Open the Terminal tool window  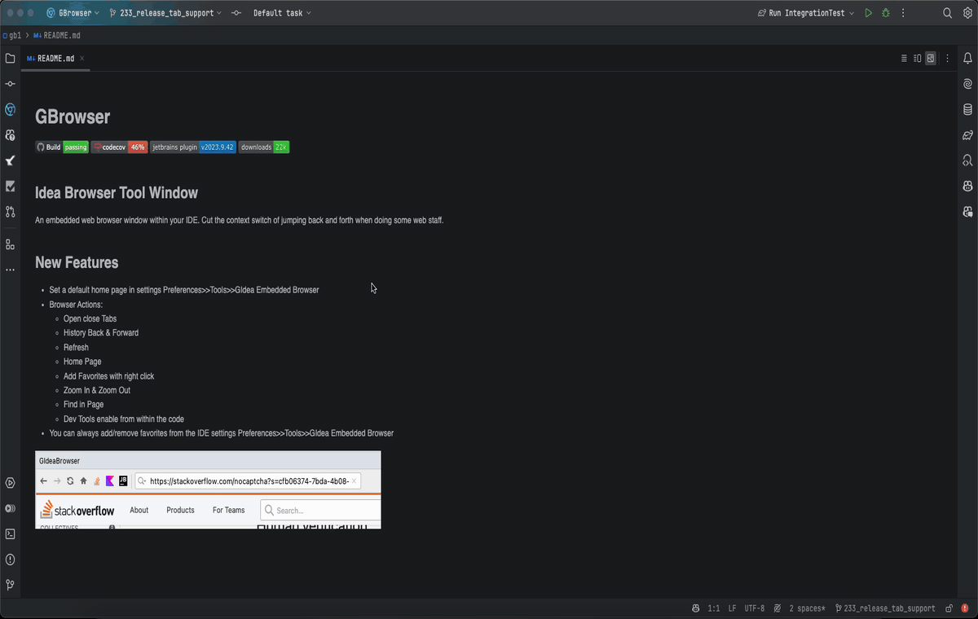pyautogui.click(x=10, y=534)
